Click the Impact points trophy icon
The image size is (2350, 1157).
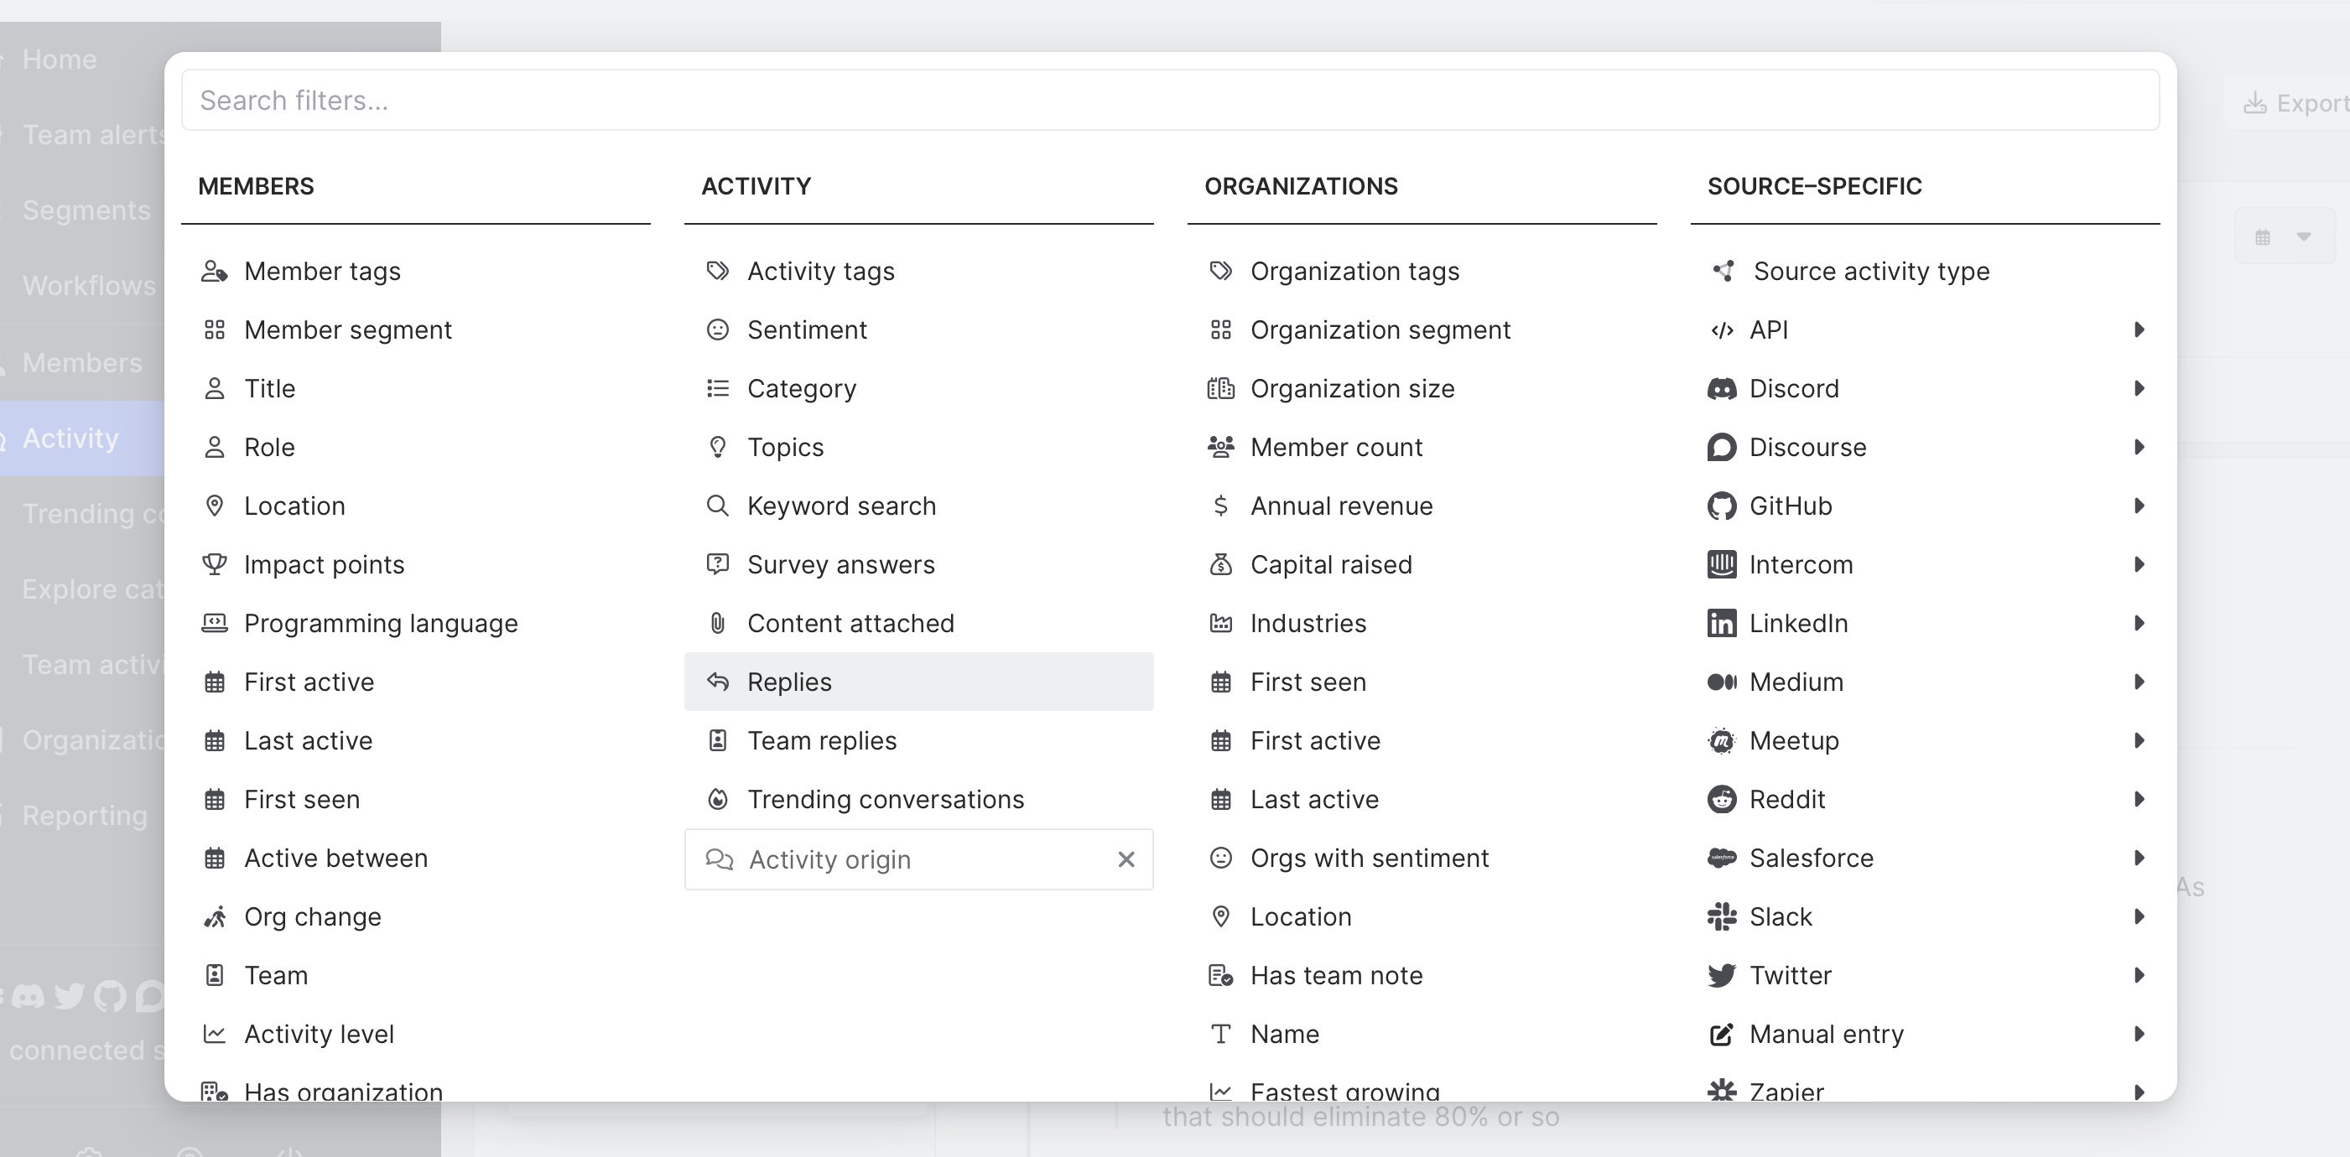(215, 564)
